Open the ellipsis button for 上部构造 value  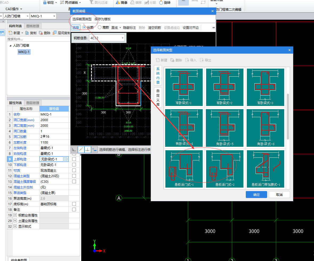(x=65, y=159)
